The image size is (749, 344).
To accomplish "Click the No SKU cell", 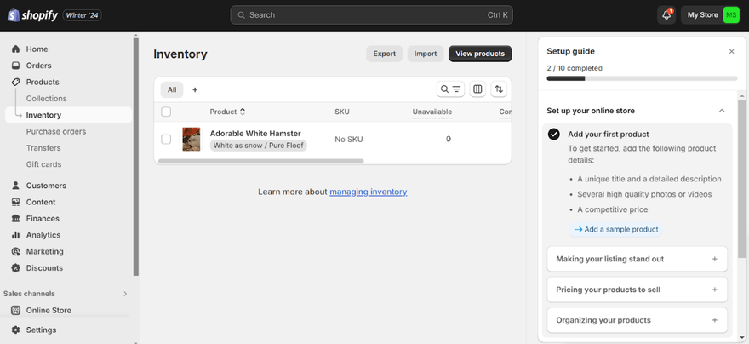I will click(349, 140).
